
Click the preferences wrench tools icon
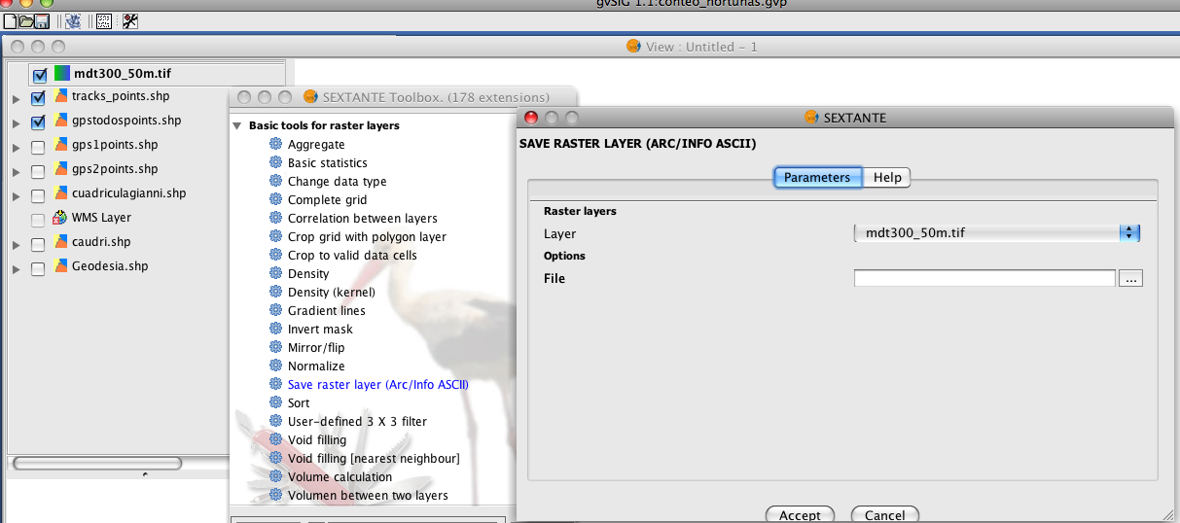click(x=129, y=20)
